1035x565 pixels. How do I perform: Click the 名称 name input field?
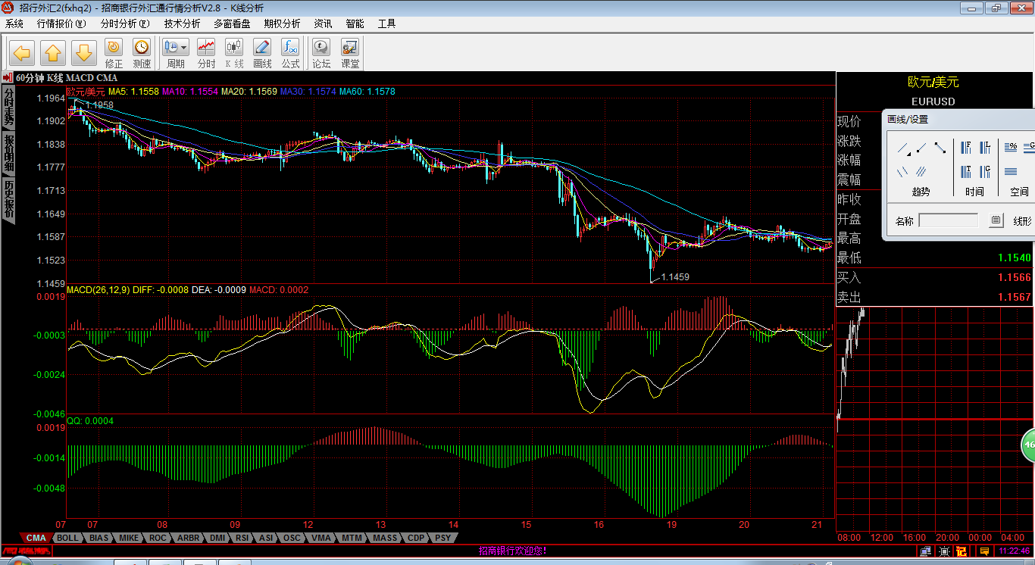(949, 221)
